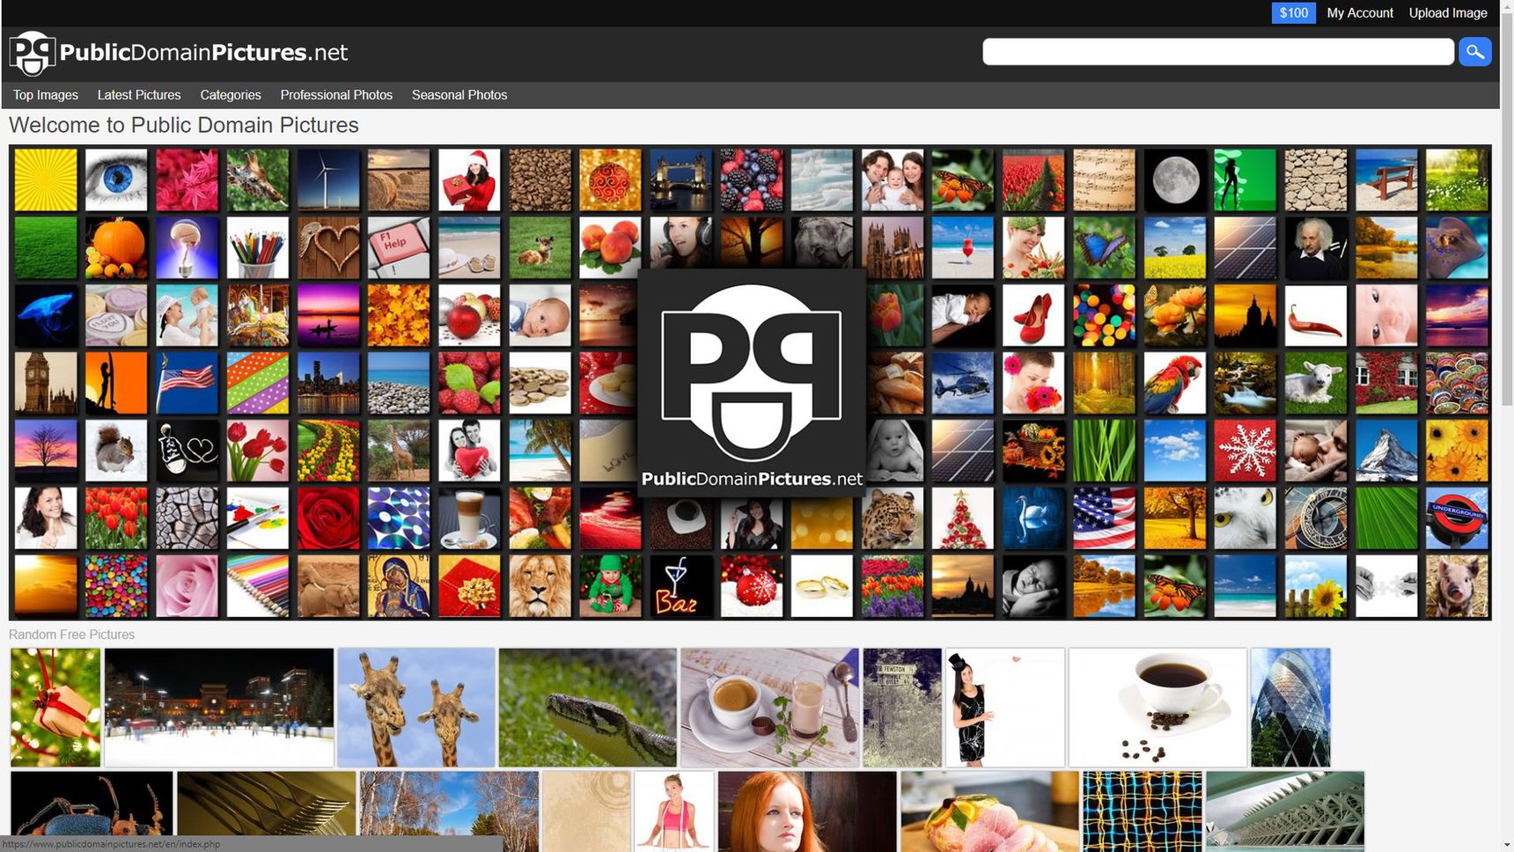Open the yellow sunburst thumbnail
Viewport: 1514px width, 852px height.
pos(46,180)
